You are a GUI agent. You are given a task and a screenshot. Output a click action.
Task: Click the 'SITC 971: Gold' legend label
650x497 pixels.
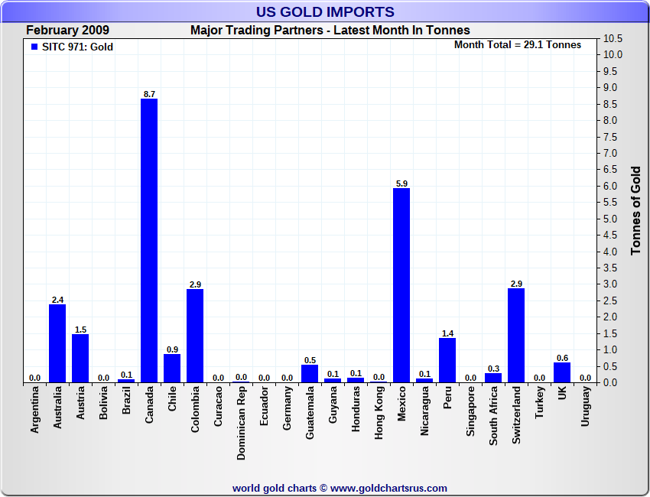pyautogui.click(x=77, y=47)
